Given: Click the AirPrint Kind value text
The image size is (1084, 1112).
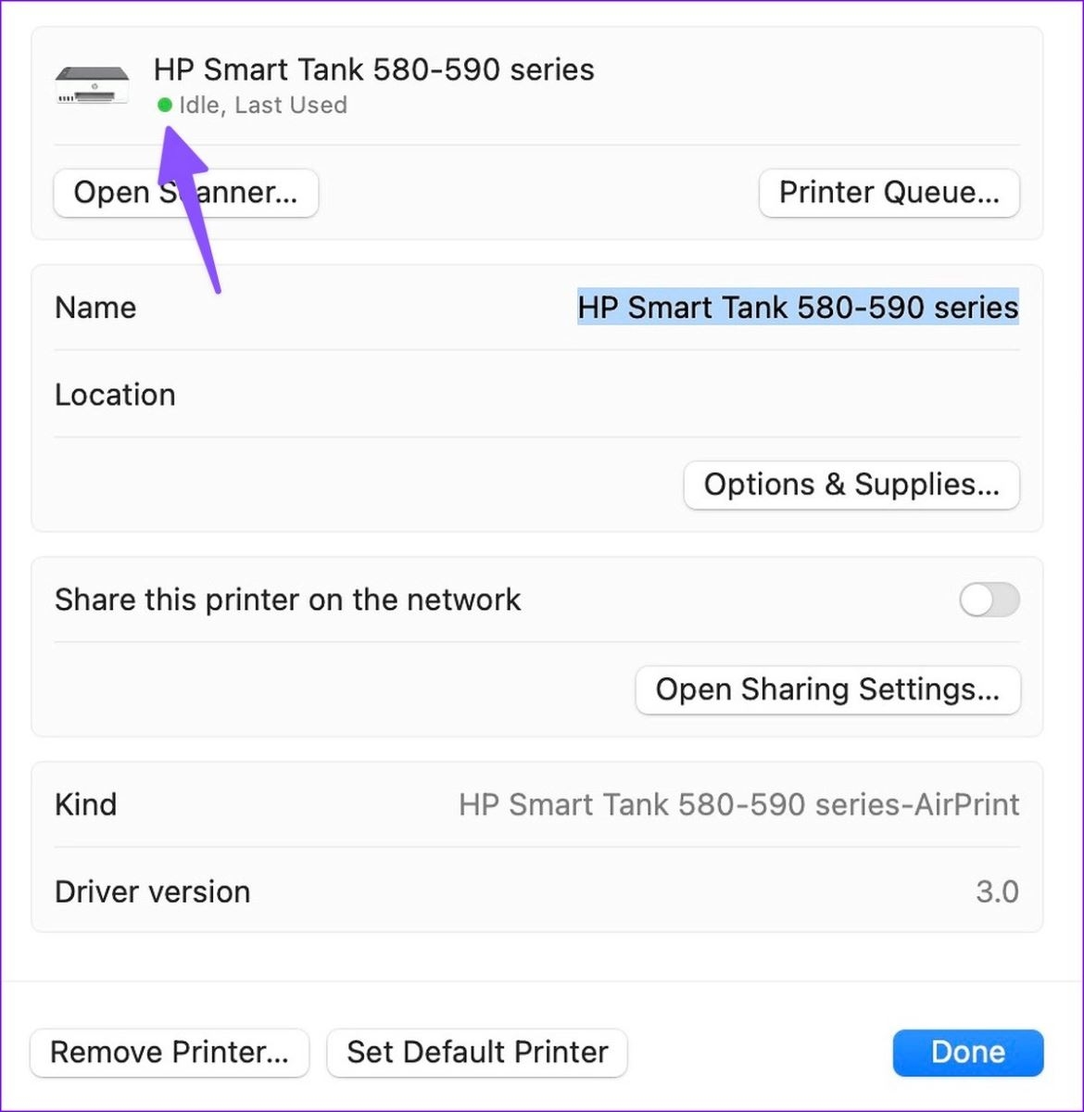Looking at the screenshot, I should point(738,804).
